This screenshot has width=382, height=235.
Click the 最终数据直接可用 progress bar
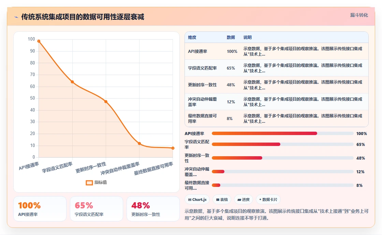pos(283,185)
